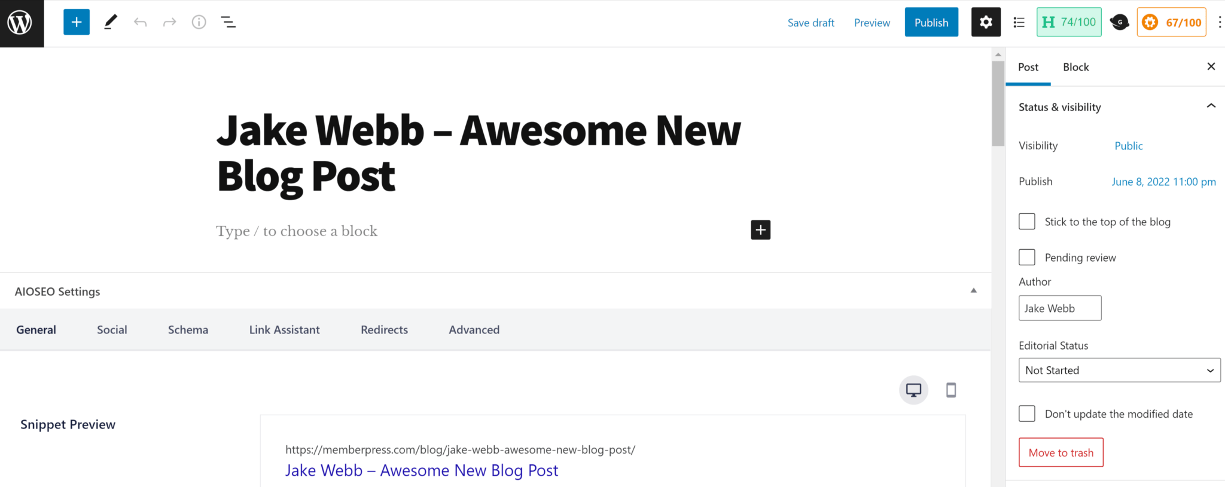
Task: Click the Author input field
Action: 1060,308
